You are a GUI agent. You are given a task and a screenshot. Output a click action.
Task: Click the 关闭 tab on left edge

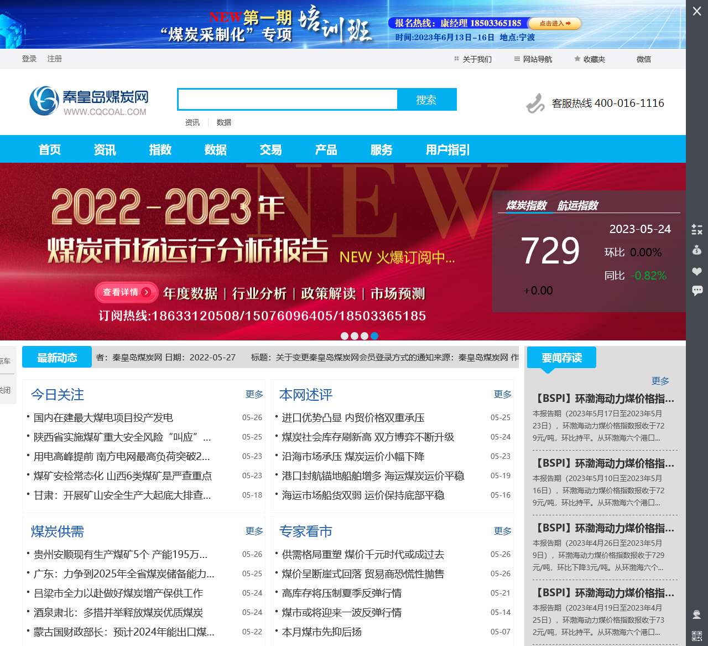coord(7,390)
